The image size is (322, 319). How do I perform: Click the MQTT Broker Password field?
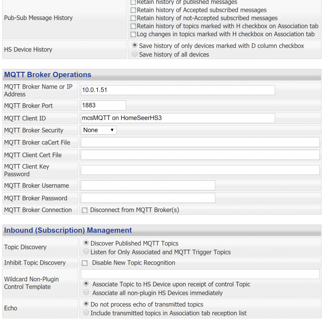point(148,198)
